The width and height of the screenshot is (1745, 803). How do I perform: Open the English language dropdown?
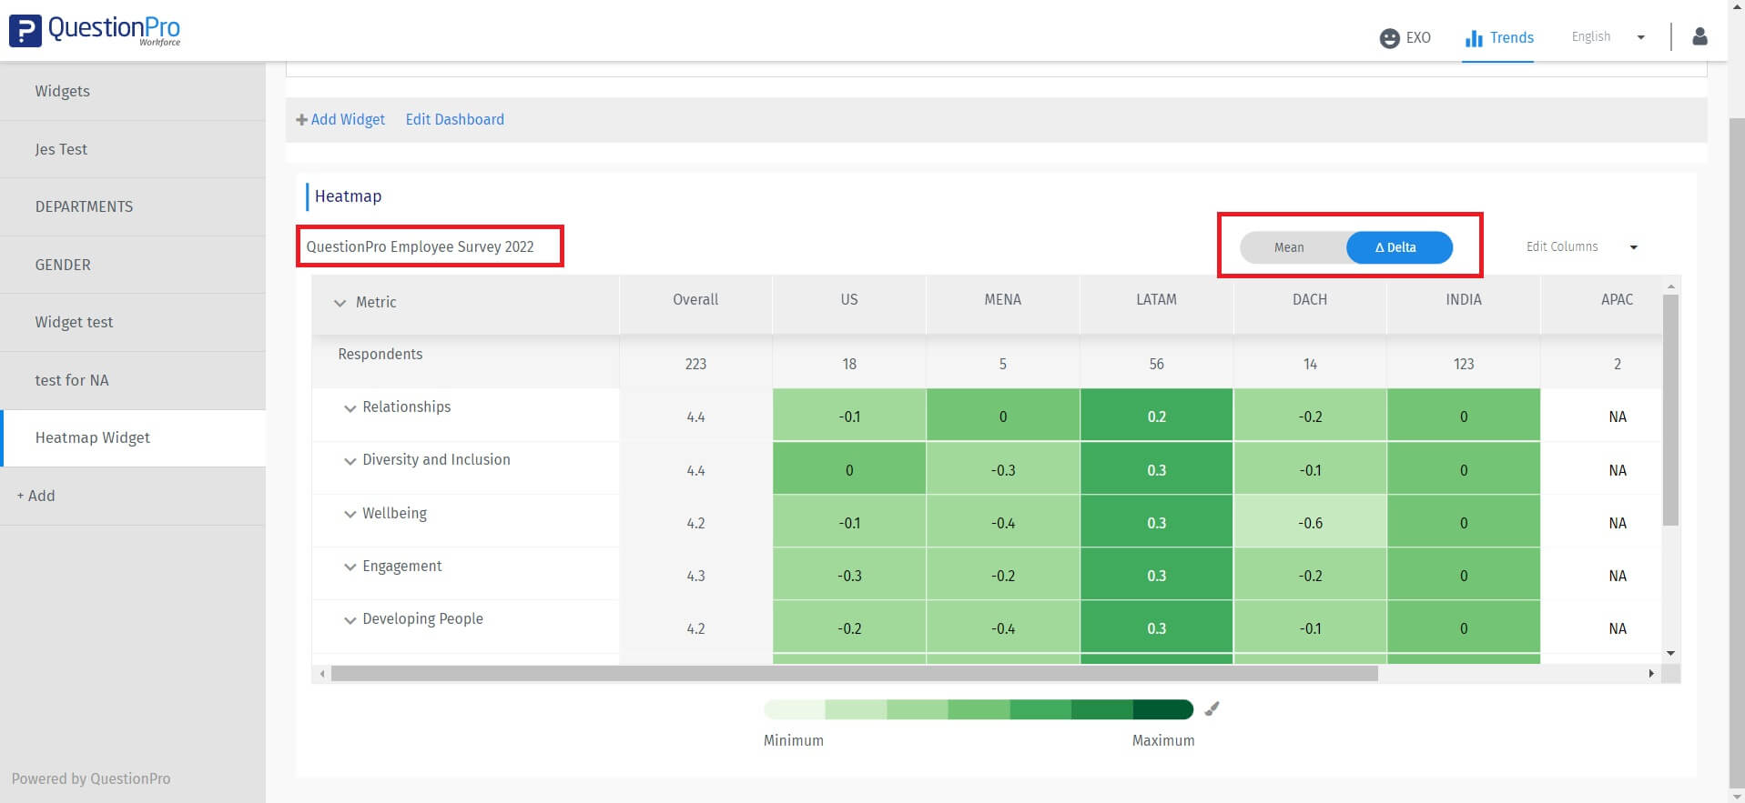(1608, 37)
